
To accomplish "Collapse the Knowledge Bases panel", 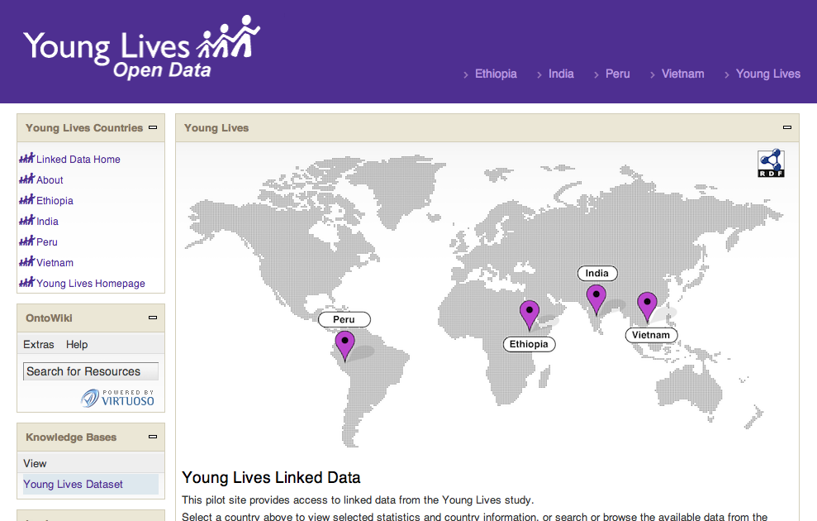I will coord(153,437).
